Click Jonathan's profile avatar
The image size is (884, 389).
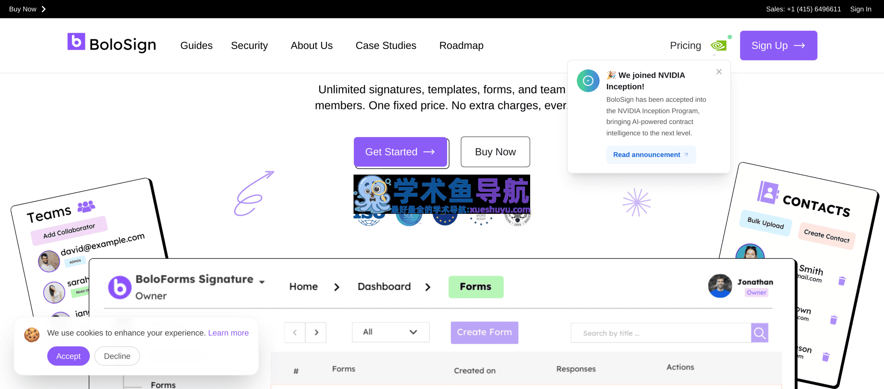pos(720,286)
